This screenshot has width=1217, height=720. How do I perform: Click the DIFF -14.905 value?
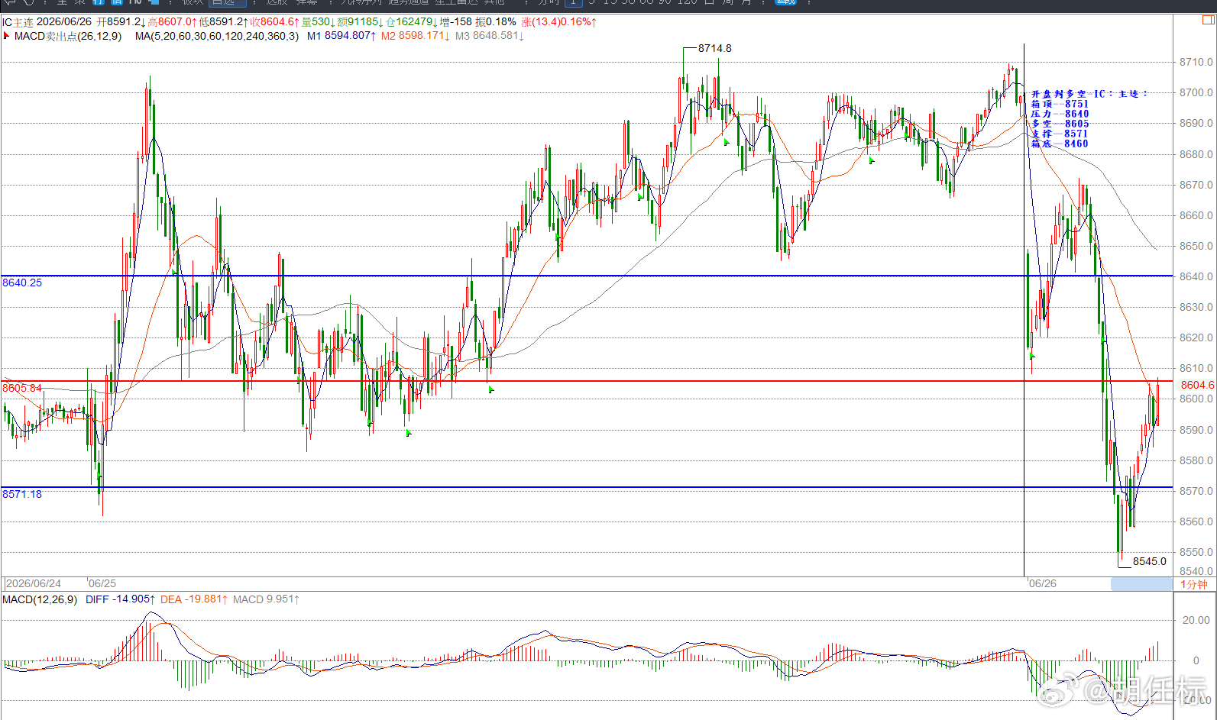[x=121, y=599]
